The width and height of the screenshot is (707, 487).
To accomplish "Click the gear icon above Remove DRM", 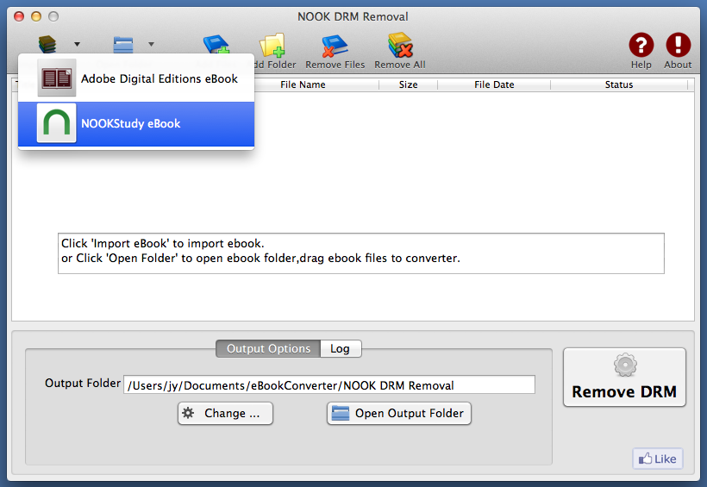I will click(x=625, y=365).
